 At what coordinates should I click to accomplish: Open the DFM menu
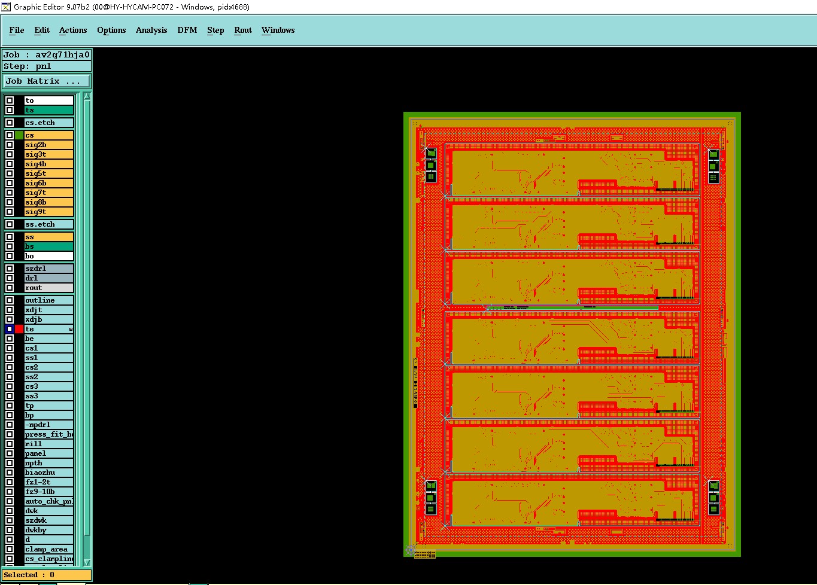[x=187, y=30]
